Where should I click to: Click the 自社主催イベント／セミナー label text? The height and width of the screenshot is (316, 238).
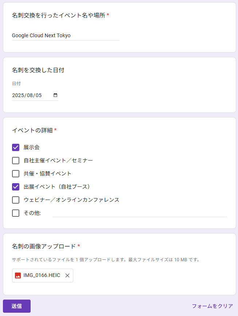point(58,161)
